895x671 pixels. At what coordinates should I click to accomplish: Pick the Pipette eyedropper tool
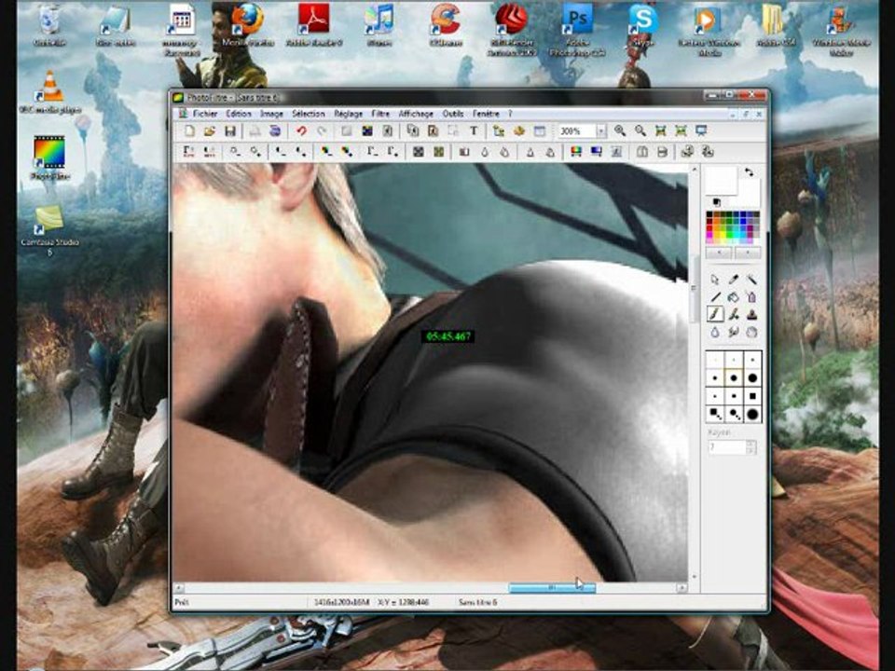733,280
